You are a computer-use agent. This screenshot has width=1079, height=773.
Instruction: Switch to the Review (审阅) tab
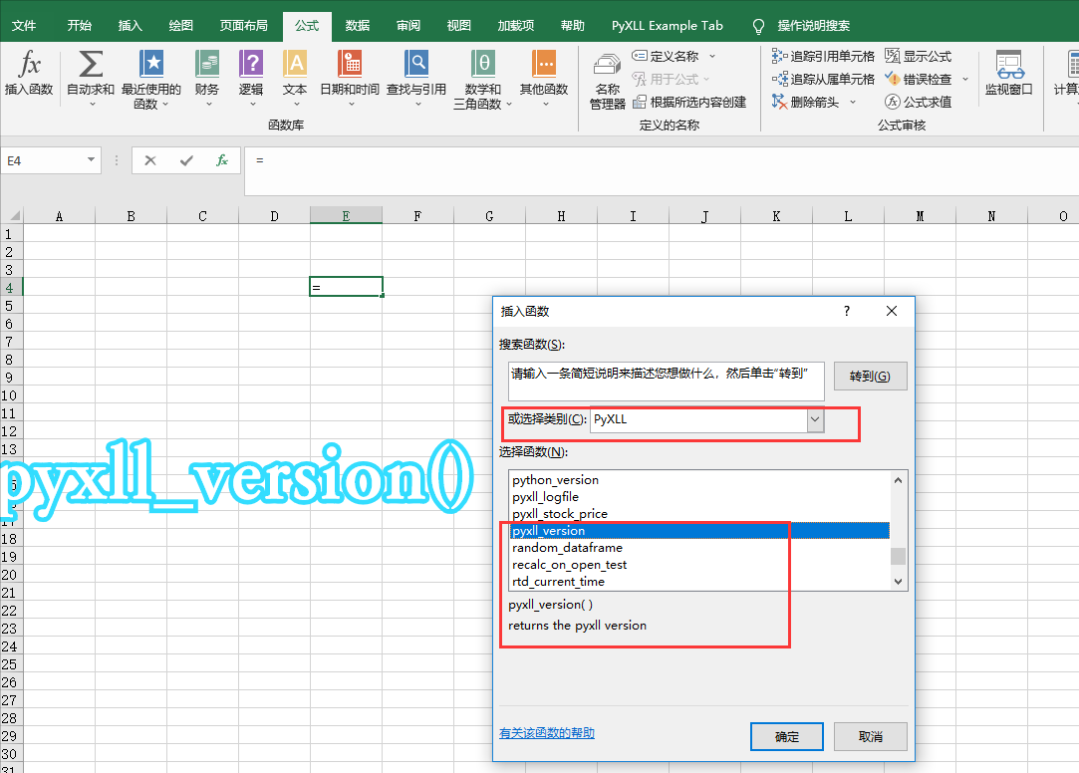[x=408, y=26]
